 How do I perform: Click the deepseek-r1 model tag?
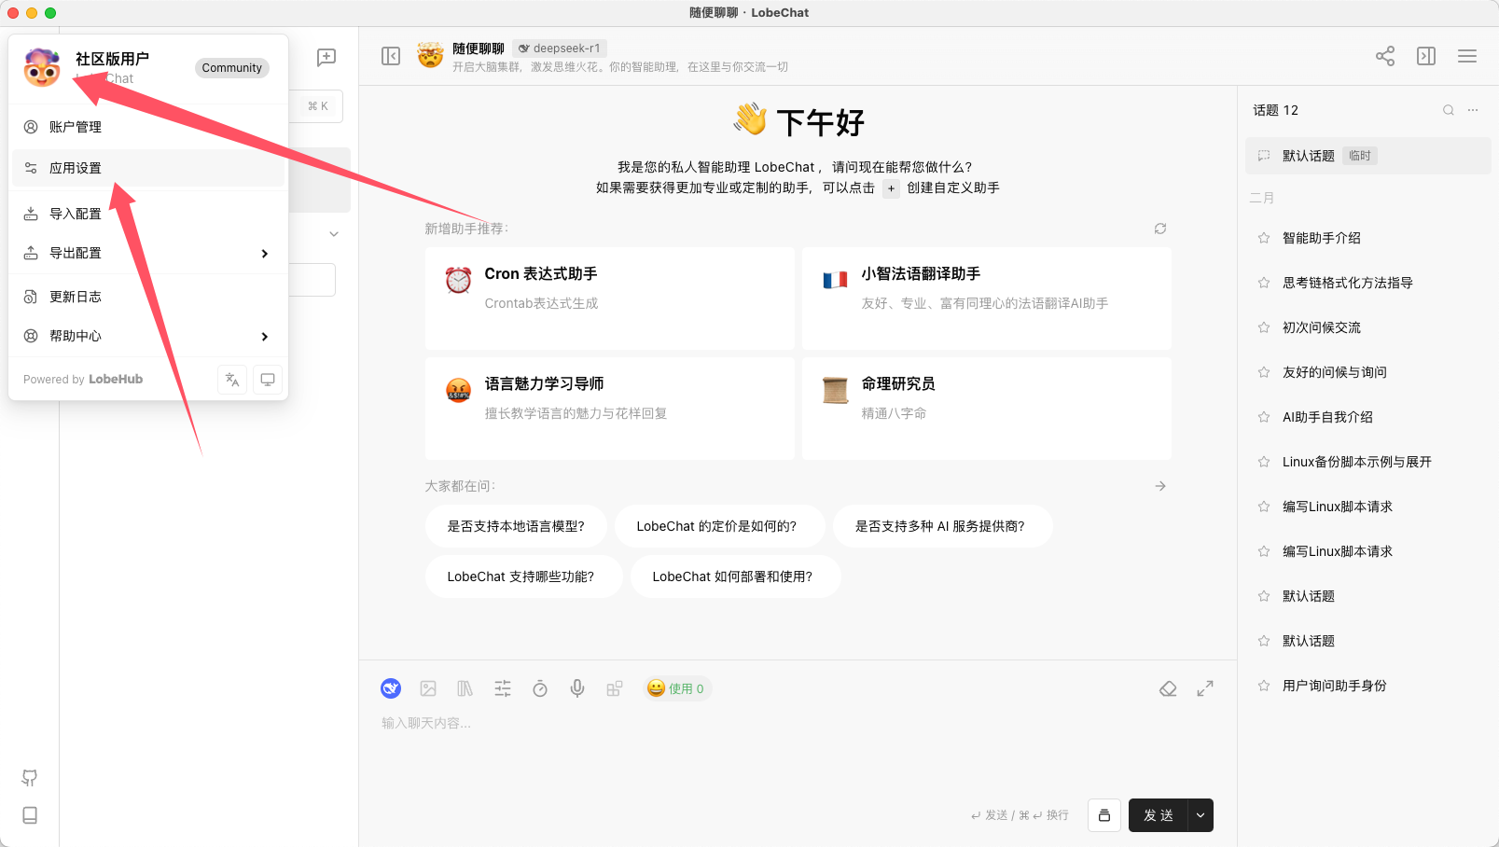560,49
